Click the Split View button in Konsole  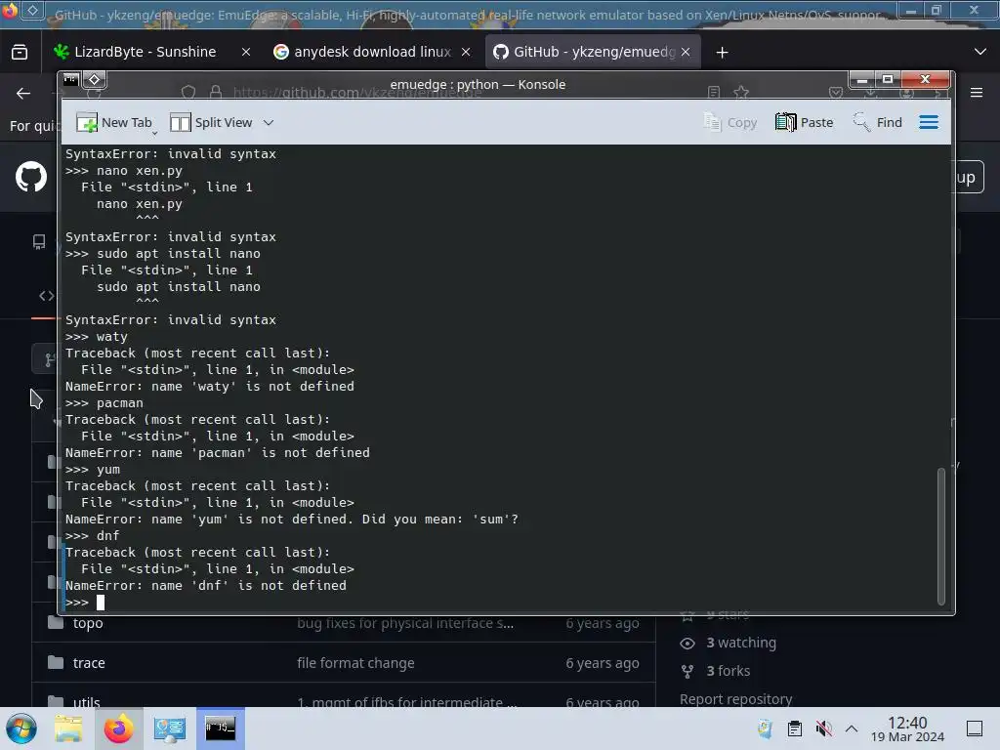pos(211,122)
